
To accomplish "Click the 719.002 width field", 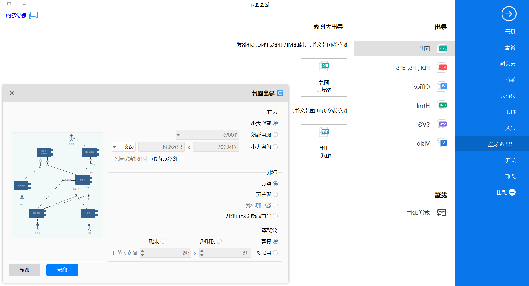I will coord(216,147).
